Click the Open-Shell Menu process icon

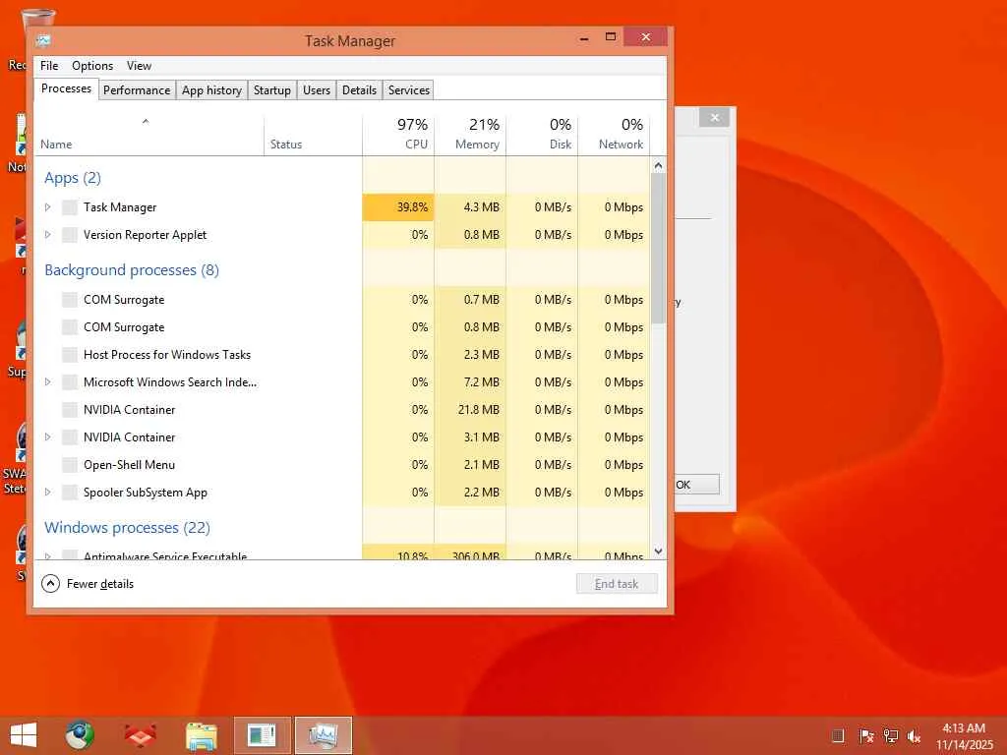(x=70, y=465)
